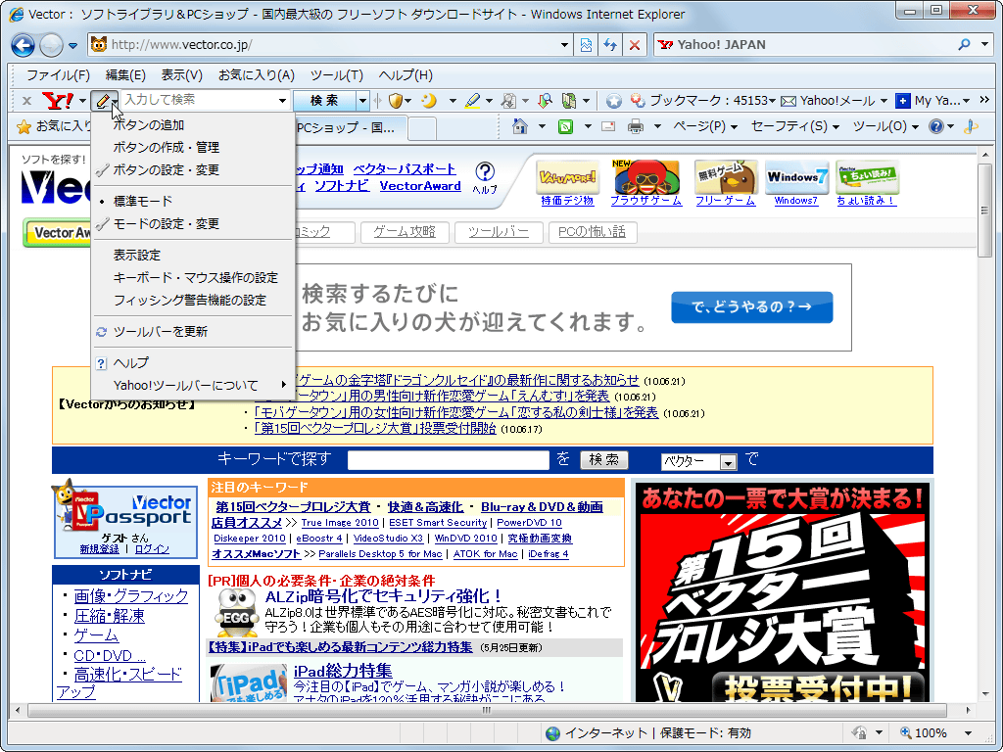Click the round ヘルプ question icon on the Vector page

pos(485,171)
